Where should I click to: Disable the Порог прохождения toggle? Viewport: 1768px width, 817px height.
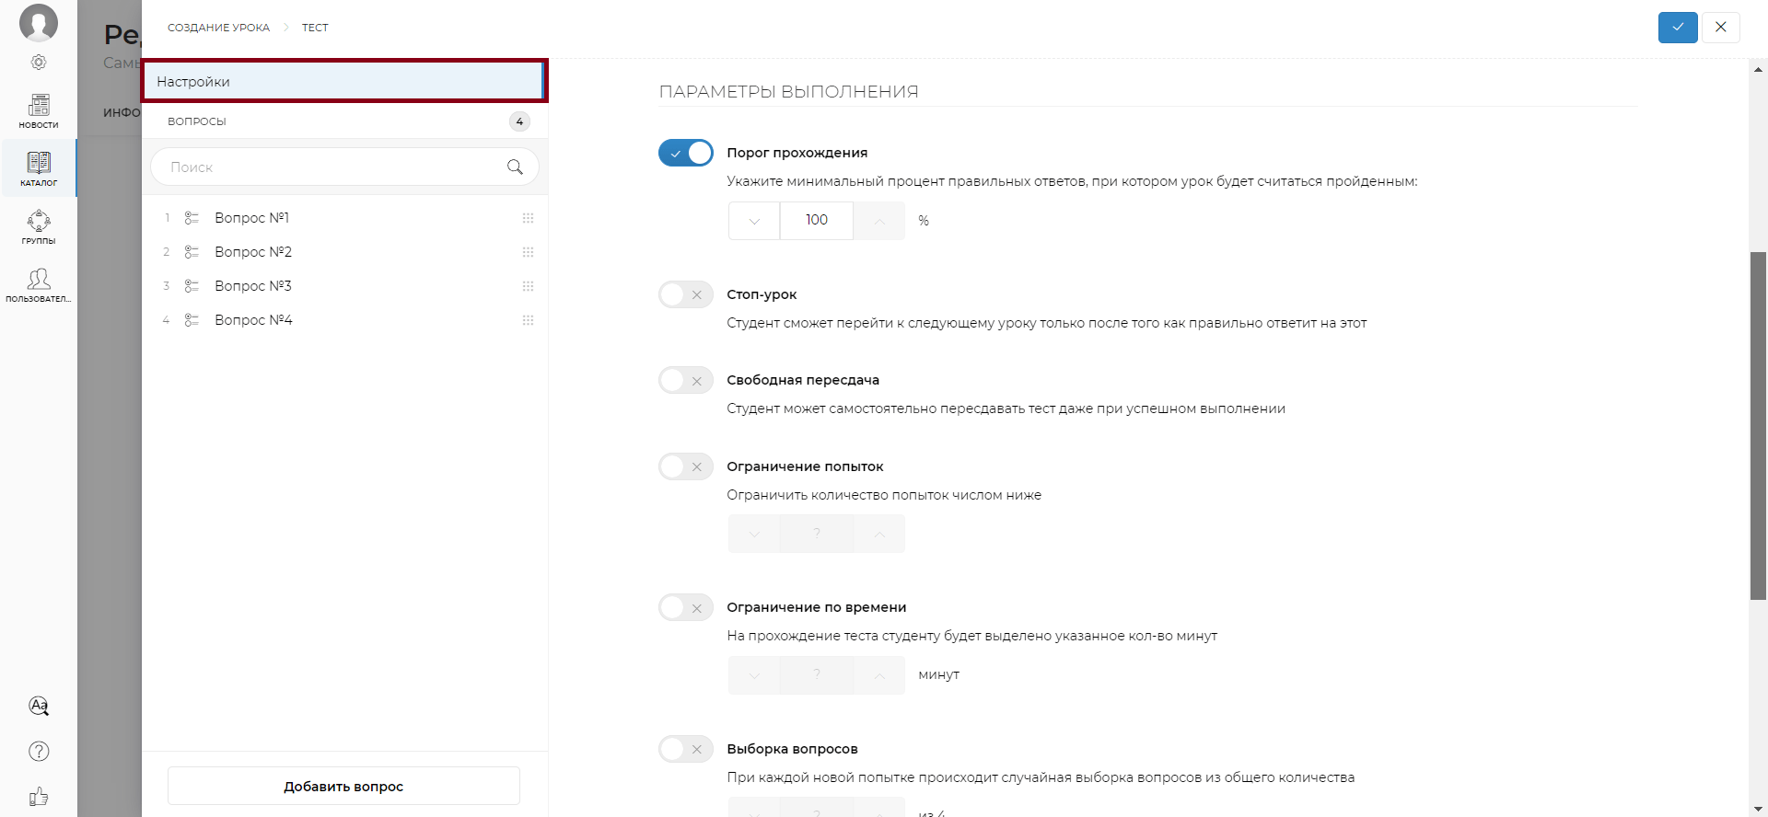(x=686, y=153)
